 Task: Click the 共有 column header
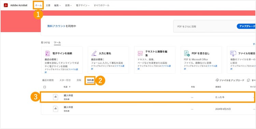click(193, 87)
